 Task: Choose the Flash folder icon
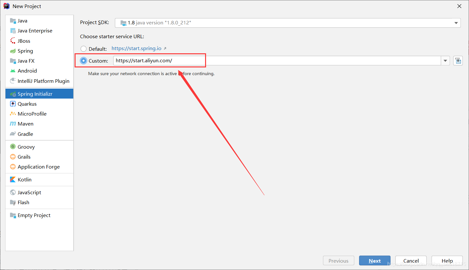13,202
